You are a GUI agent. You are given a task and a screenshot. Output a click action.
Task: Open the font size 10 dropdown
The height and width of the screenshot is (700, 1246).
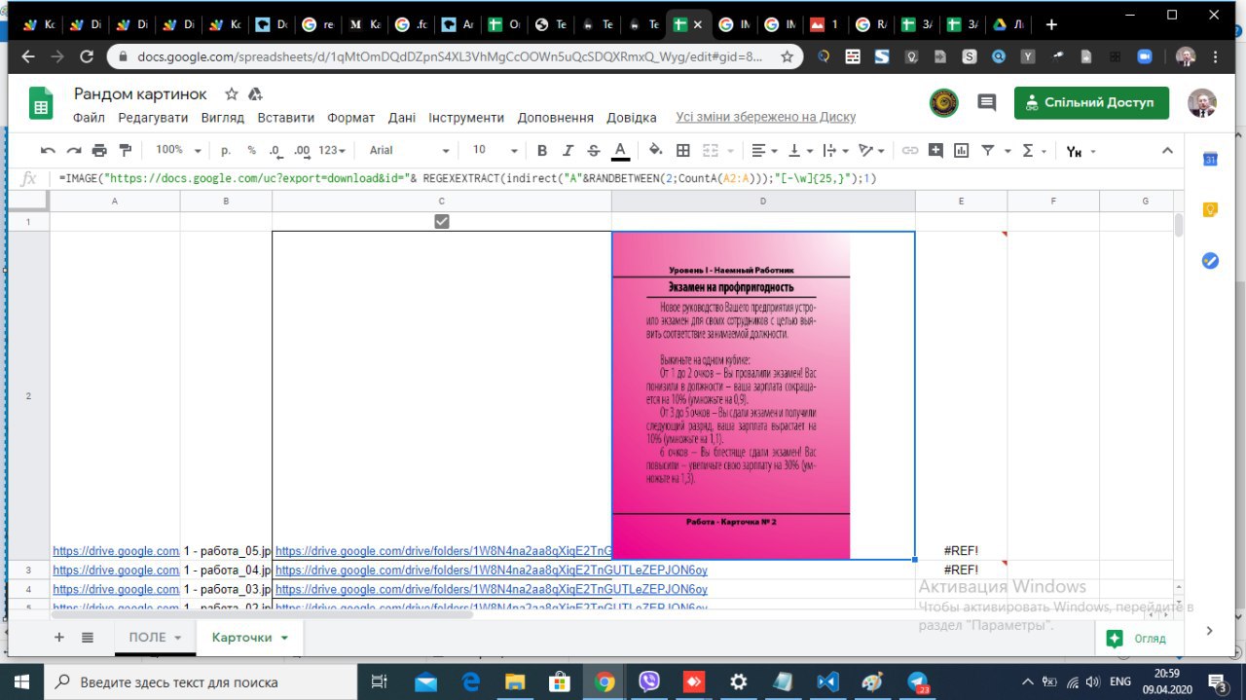[x=495, y=150]
